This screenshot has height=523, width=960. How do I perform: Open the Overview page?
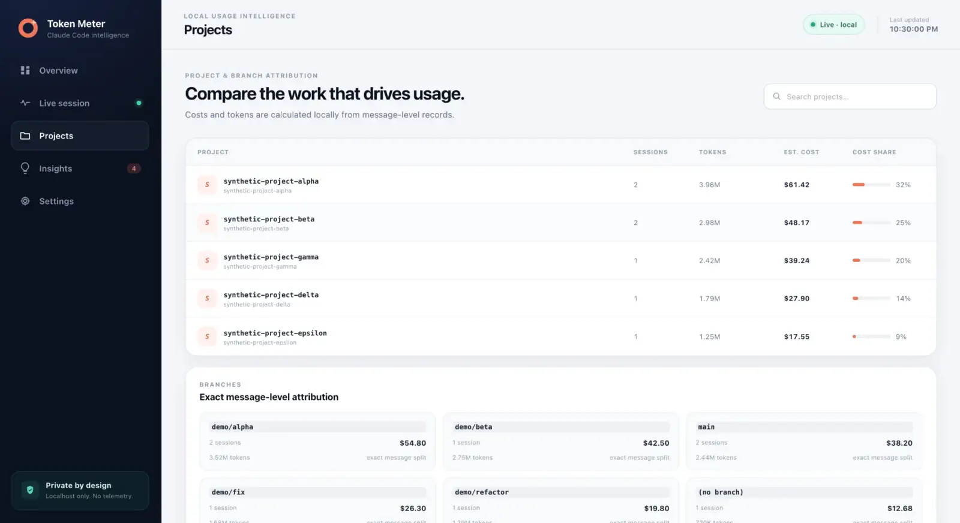tap(80, 70)
